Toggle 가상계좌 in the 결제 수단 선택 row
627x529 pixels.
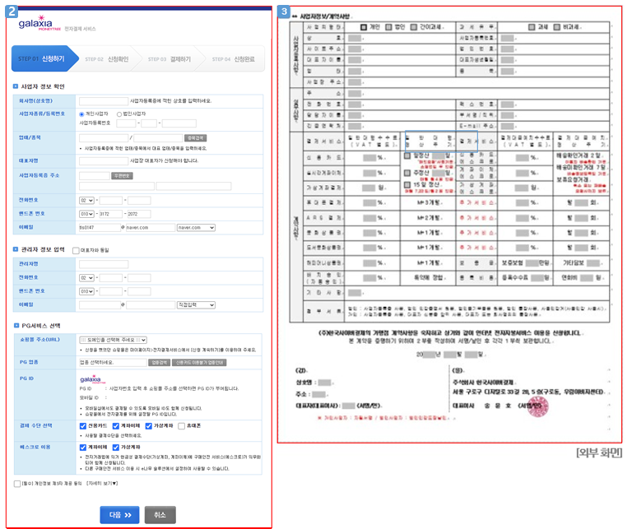(148, 426)
